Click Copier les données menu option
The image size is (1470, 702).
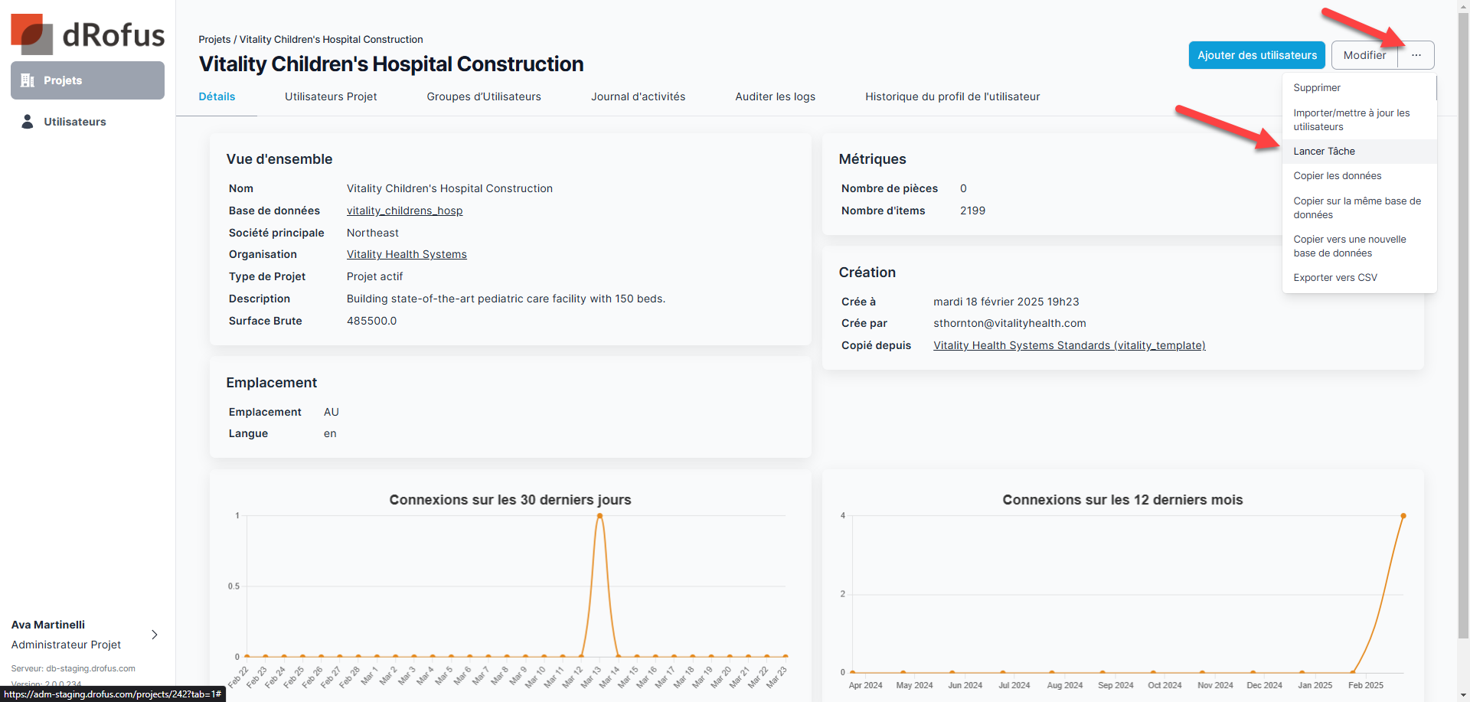point(1337,176)
